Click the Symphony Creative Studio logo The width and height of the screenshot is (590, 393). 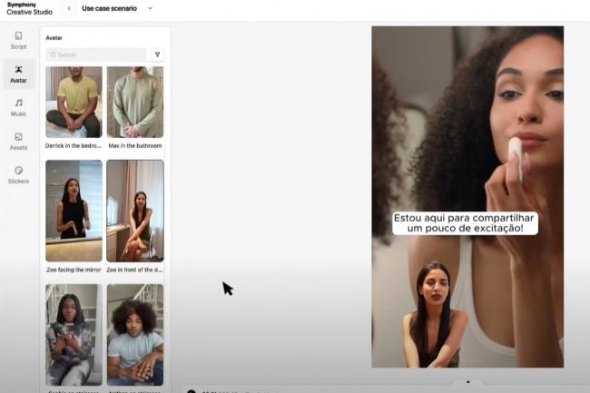pyautogui.click(x=27, y=8)
